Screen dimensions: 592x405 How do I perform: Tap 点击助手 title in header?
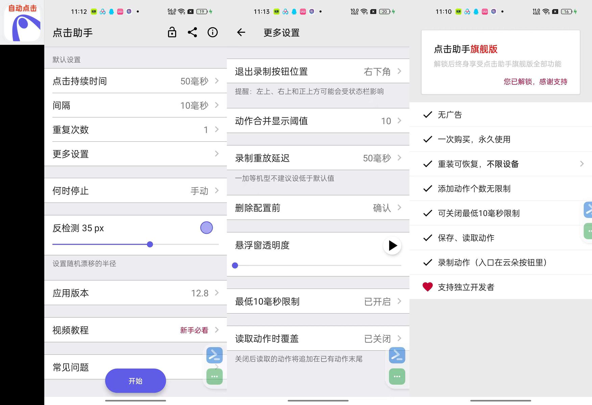pos(73,33)
